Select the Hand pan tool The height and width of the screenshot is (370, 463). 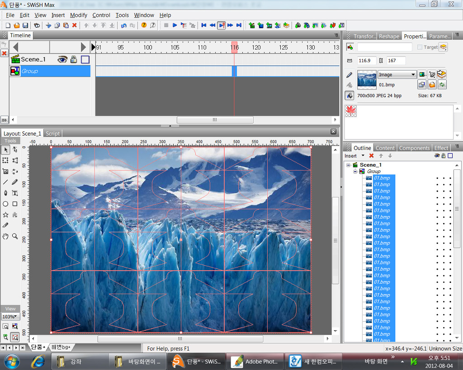pyautogui.click(x=5, y=236)
